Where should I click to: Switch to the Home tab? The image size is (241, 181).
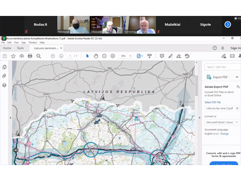[x=7, y=48]
